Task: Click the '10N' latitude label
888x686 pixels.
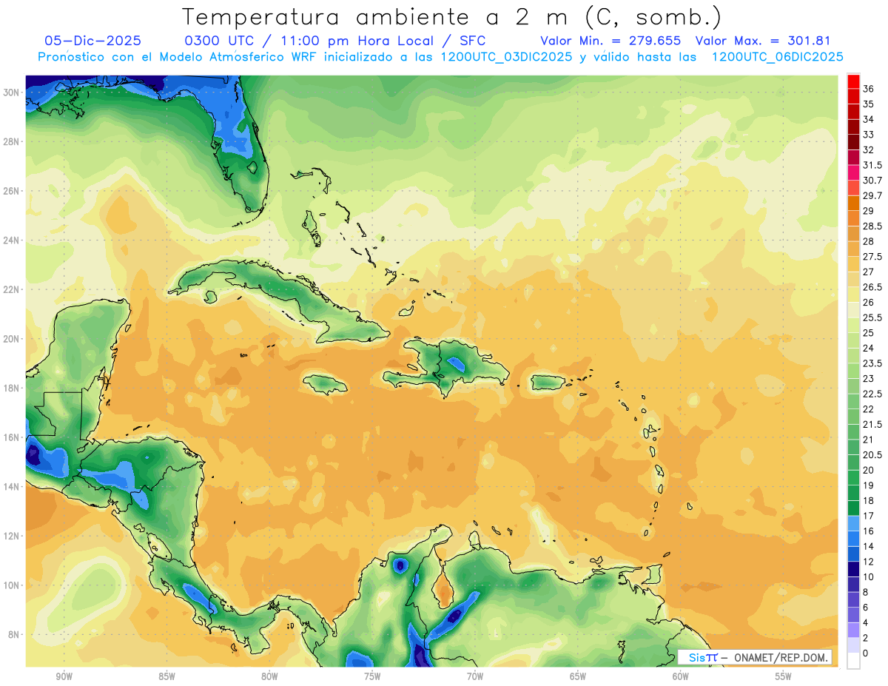Action: (11, 585)
